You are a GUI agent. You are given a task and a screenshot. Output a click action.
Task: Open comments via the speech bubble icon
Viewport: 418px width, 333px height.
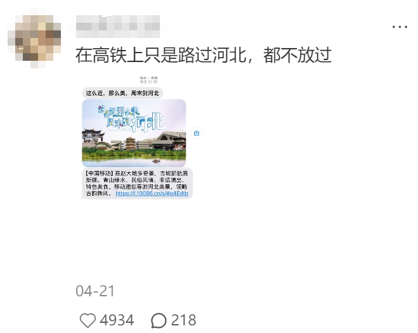coord(159,320)
